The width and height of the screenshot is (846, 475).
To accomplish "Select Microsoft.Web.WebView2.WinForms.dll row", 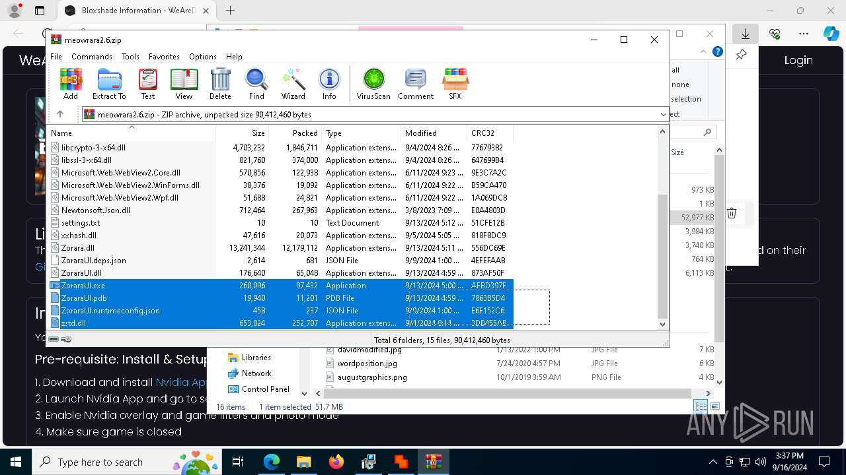I will pos(281,185).
